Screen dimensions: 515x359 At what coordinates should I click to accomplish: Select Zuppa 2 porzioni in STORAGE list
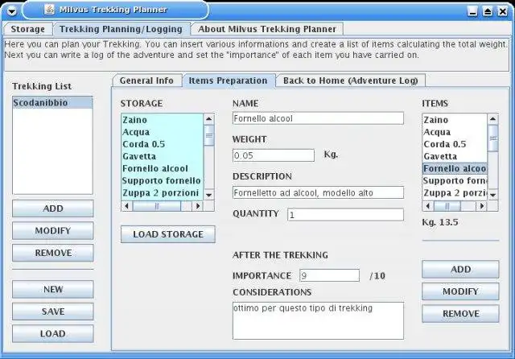(x=163, y=193)
